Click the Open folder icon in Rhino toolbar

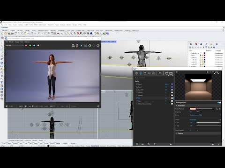tap(6, 33)
